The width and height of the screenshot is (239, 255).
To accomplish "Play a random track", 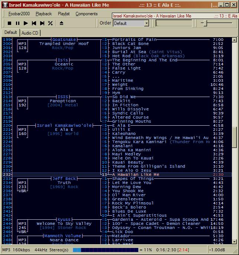I will (x=51, y=23).
